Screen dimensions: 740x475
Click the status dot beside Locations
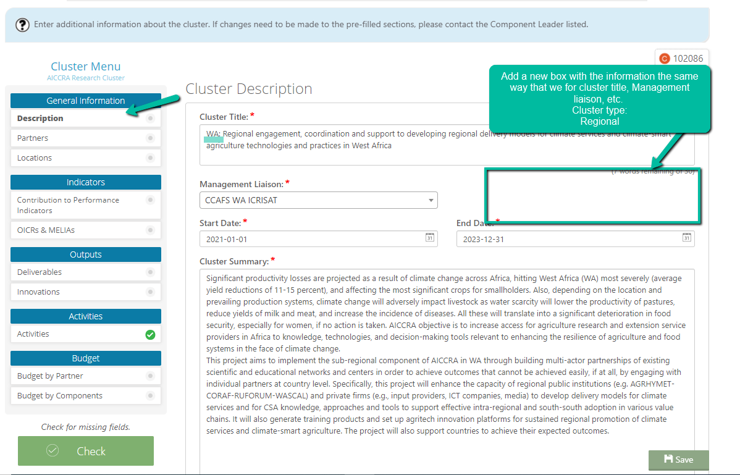click(150, 158)
